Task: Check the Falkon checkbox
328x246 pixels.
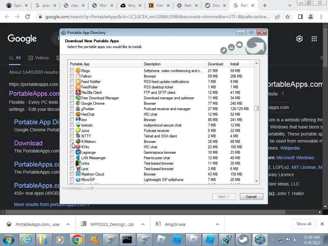Action: [72, 76]
